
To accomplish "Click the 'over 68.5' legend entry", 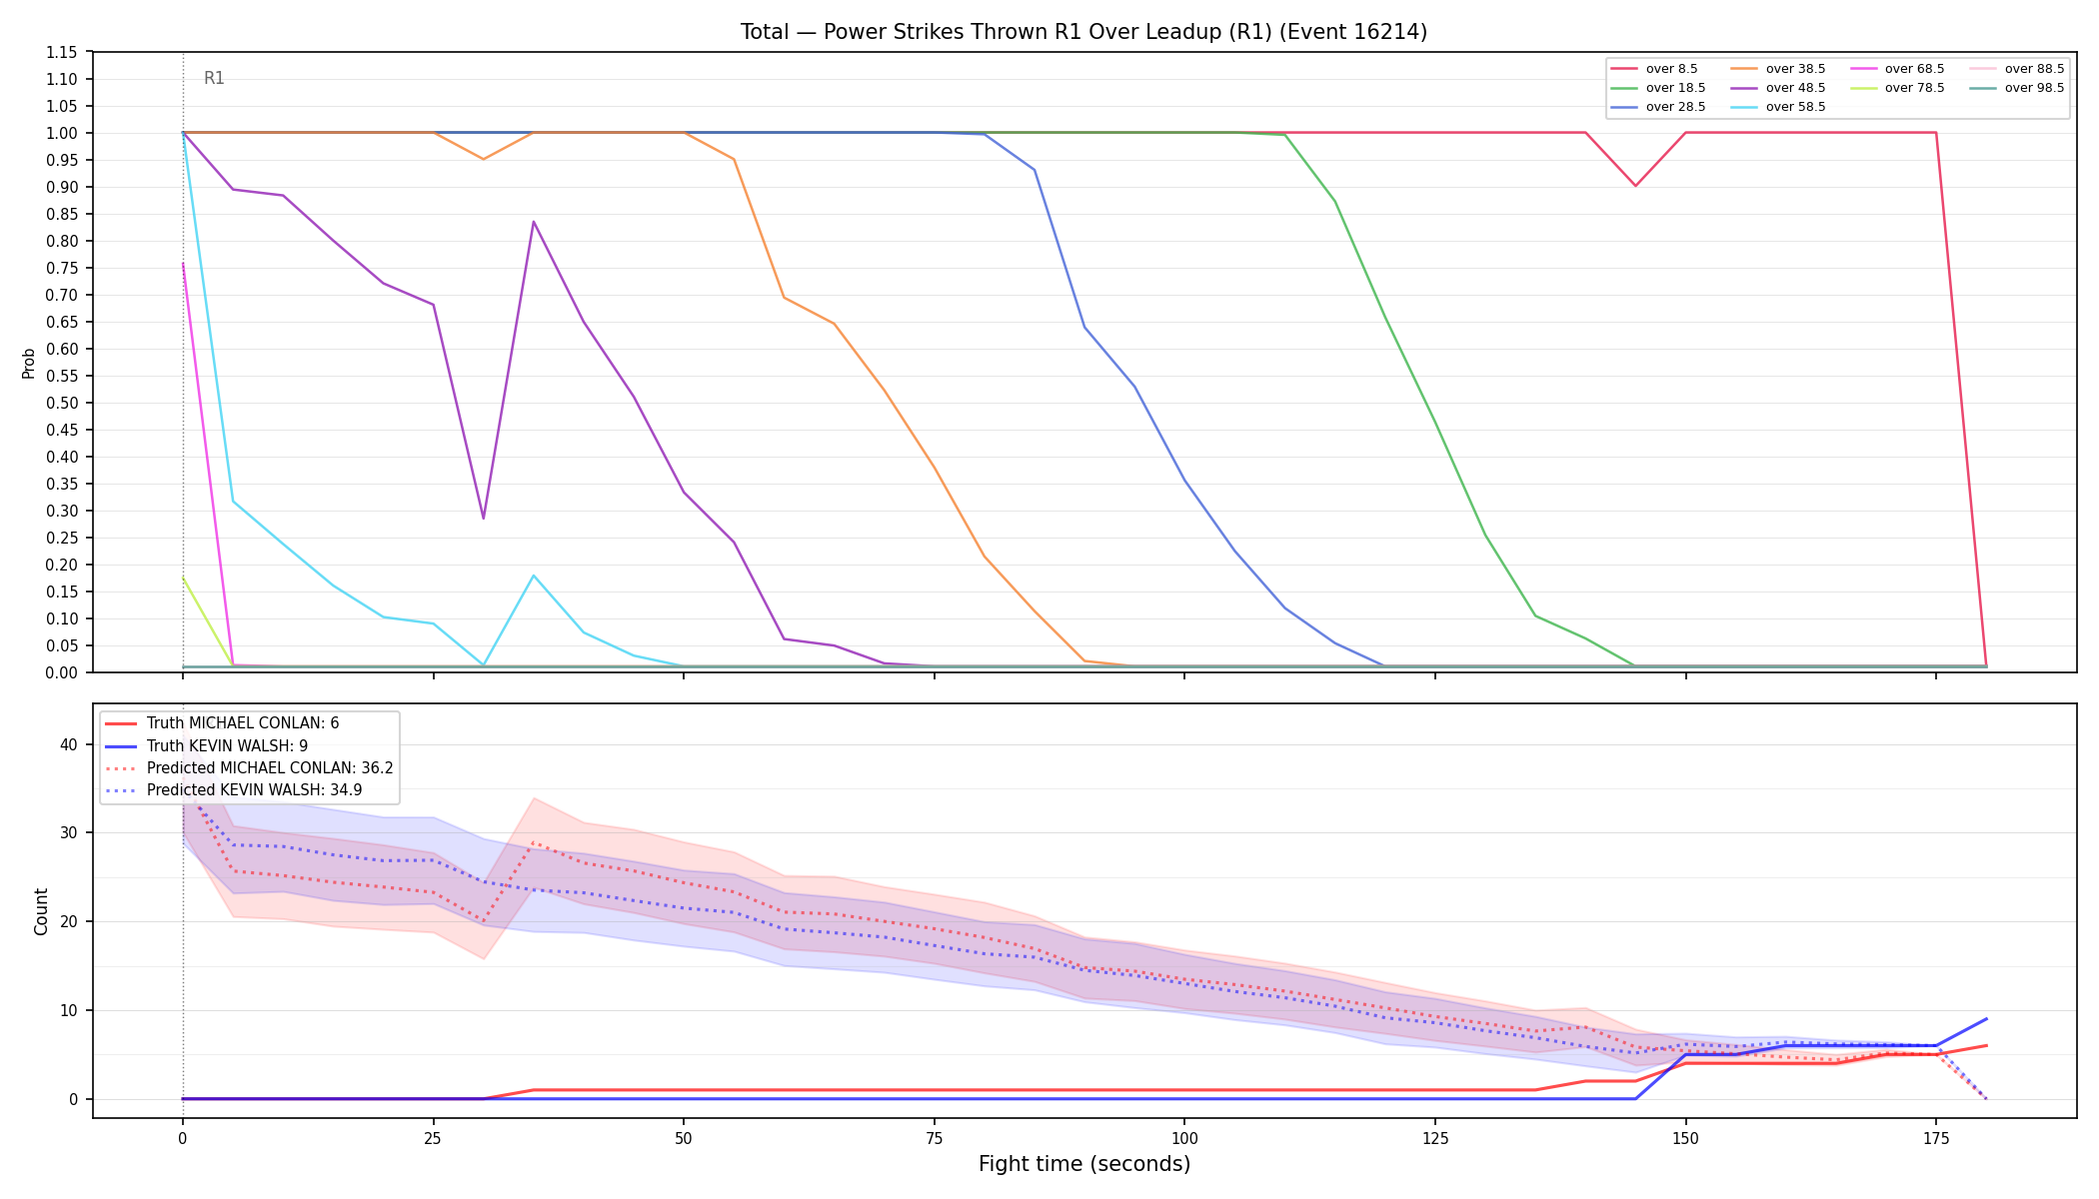I will (x=1897, y=69).
